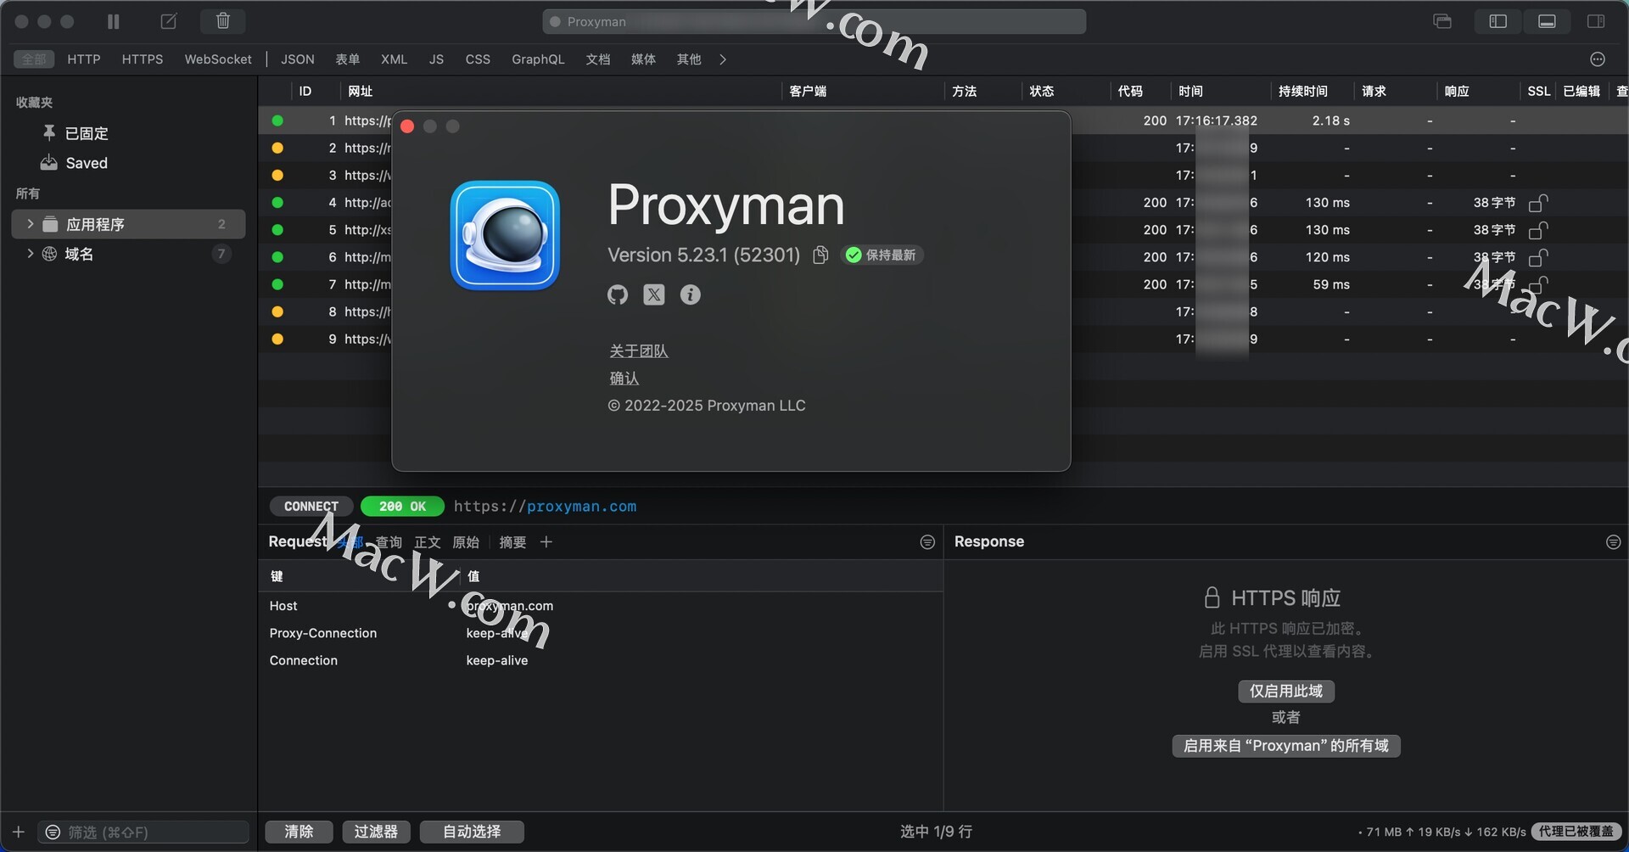1629x852 pixels.
Task: Add new item with bottom-left plus
Action: pyautogui.click(x=19, y=832)
